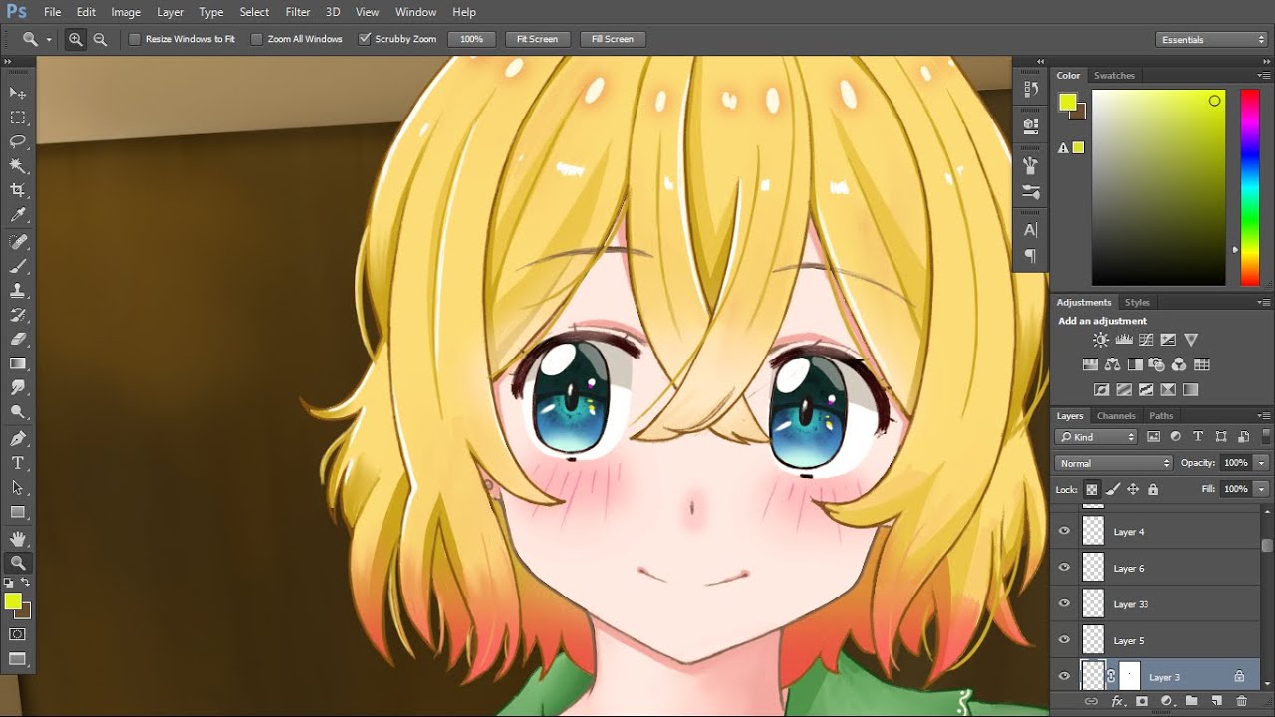Screen dimensions: 1275x717
Task: Switch to the Styles tab
Action: coord(1137,302)
